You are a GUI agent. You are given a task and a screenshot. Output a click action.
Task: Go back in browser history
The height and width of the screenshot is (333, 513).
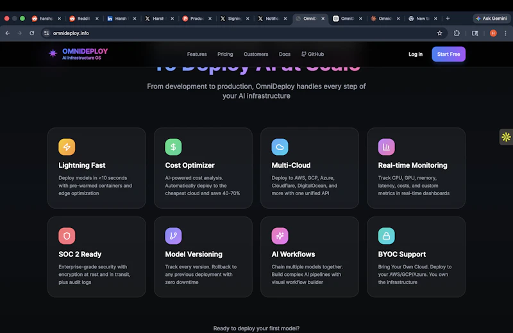[8, 33]
